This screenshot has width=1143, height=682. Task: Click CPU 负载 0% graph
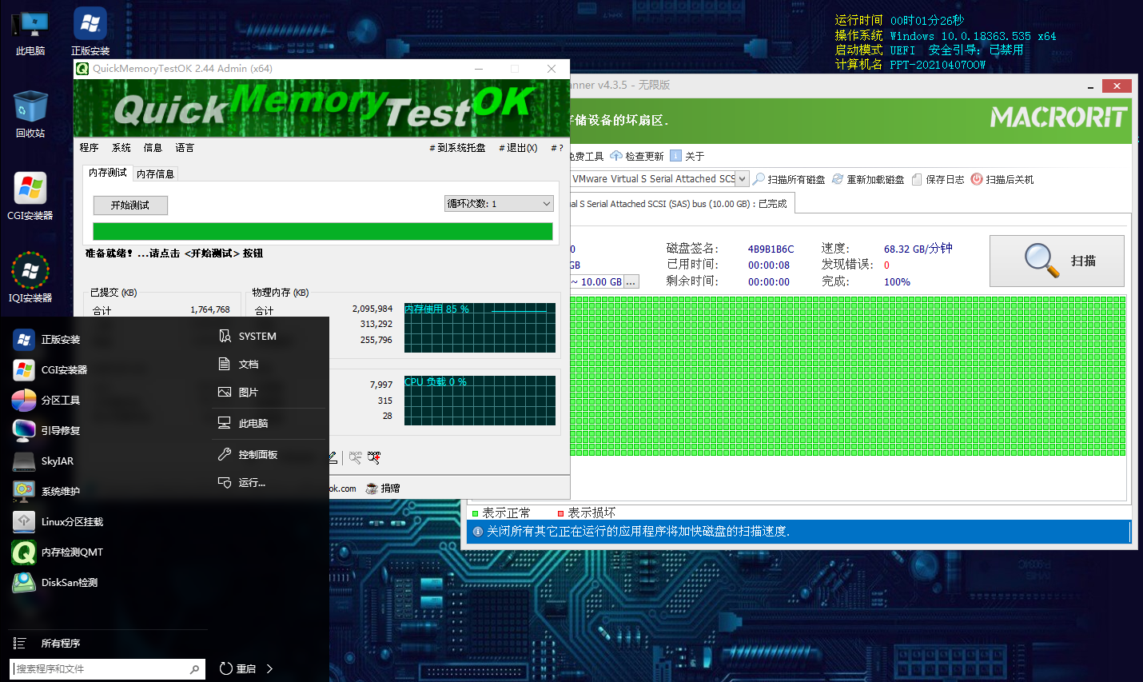(x=480, y=401)
